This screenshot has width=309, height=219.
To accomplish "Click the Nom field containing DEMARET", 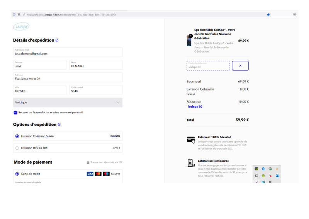I will (x=96, y=65).
